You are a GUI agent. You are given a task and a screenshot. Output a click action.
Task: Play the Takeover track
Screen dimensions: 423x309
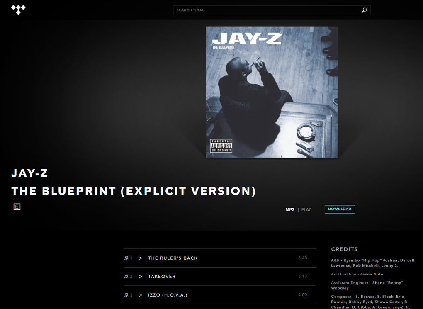point(140,276)
